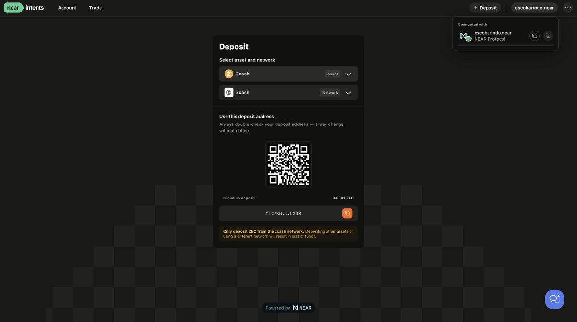The width and height of the screenshot is (577, 322).
Task: Open the Trade menu item
Action: point(95,8)
